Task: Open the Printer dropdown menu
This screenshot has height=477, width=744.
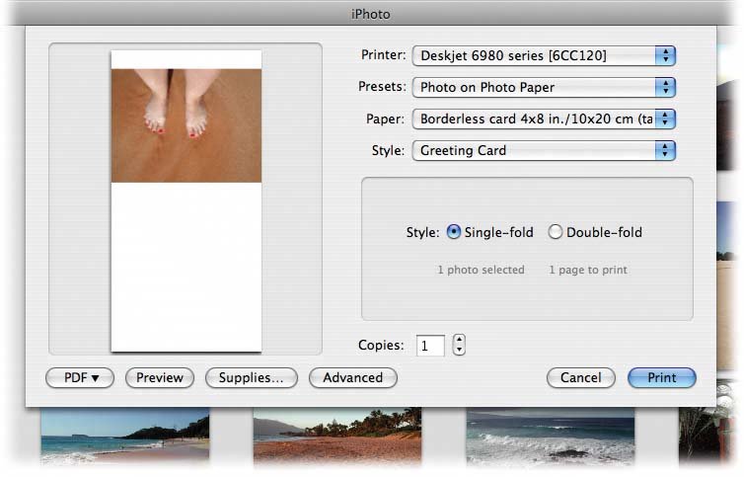Action: click(x=544, y=55)
